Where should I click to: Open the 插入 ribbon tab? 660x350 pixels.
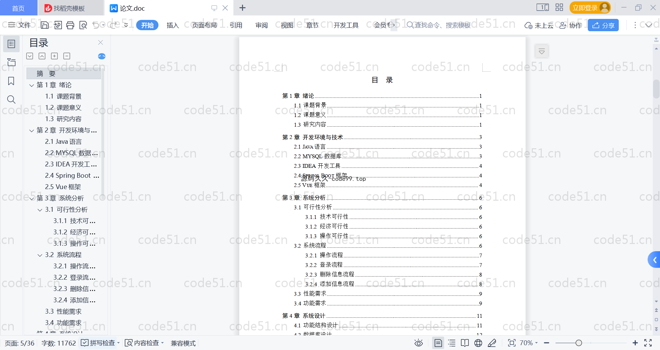click(x=173, y=25)
